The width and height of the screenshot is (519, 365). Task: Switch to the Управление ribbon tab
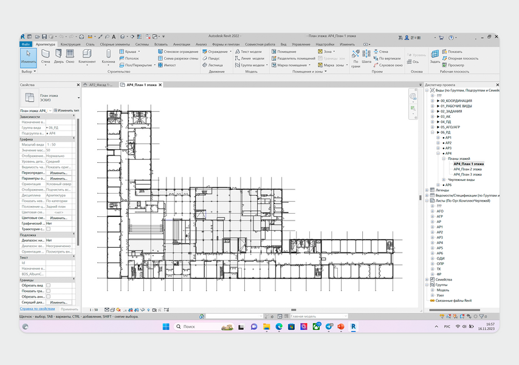click(x=301, y=44)
